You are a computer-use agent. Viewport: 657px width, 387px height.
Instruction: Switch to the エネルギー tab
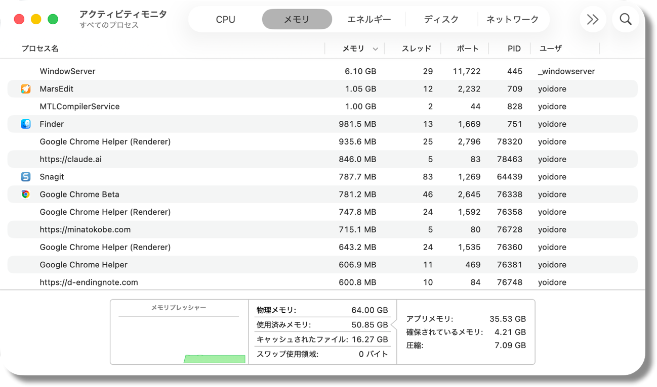[369, 19]
